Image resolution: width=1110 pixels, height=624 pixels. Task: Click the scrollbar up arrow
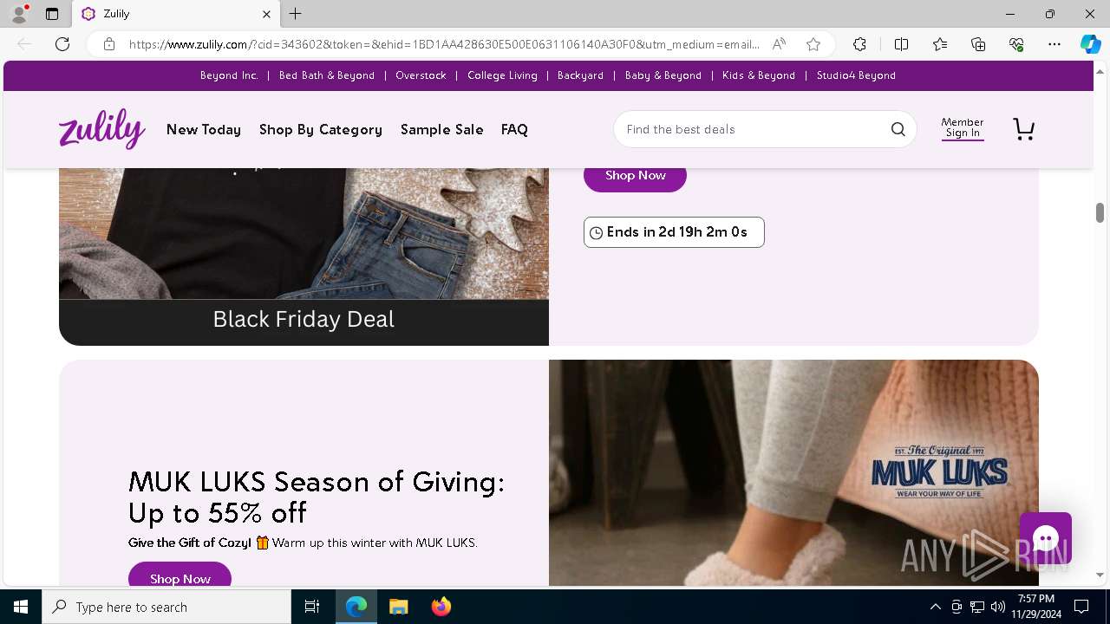(1100, 70)
